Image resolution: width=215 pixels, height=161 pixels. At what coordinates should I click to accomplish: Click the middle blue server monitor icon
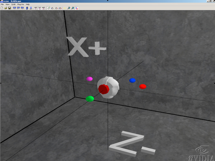(x=18, y=8)
